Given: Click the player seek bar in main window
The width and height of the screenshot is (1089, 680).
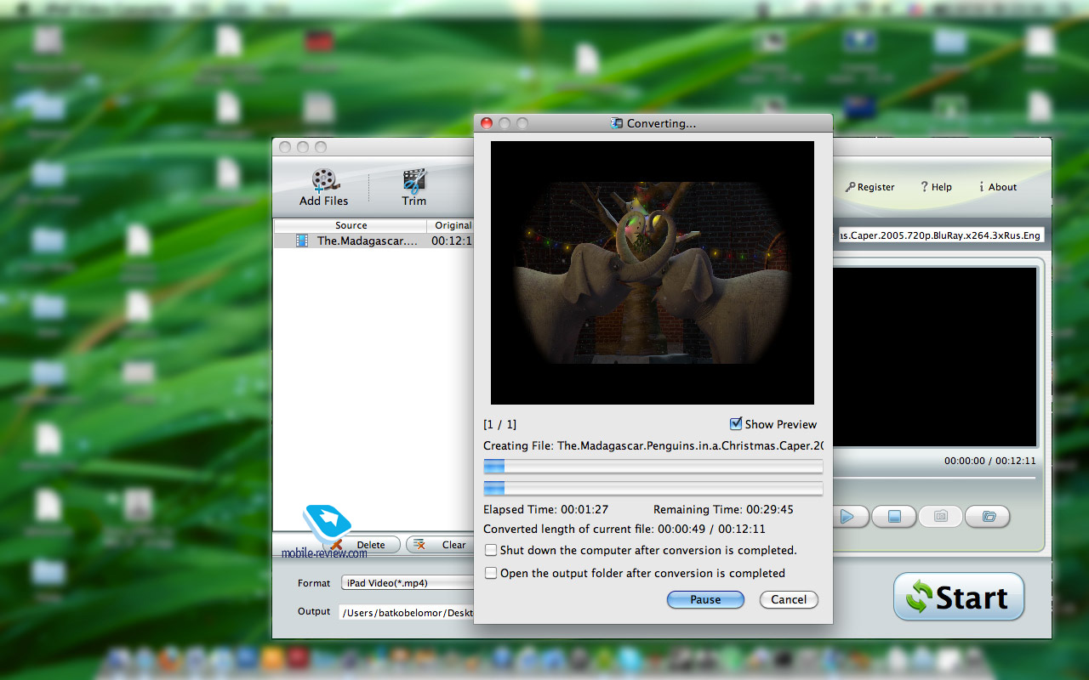Looking at the screenshot, I should coord(935,479).
